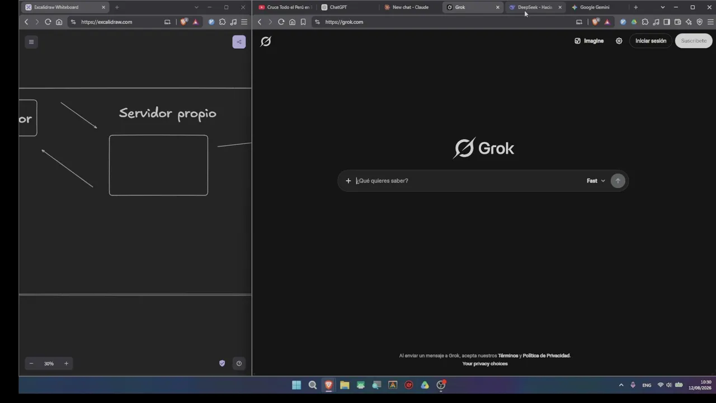
Task: Open Google Drive from taskbar
Action: coord(425,385)
